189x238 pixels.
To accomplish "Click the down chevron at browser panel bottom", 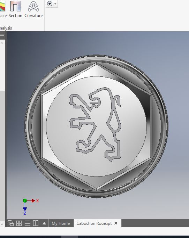I will [2, 224].
